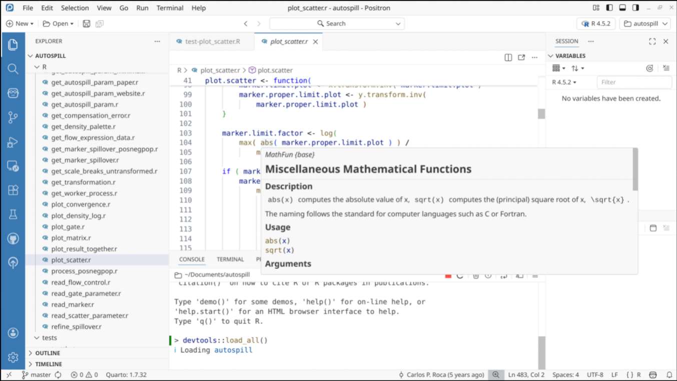Open the R 4.5.2 interpreter dropdown
The height and width of the screenshot is (381, 677).
[x=596, y=23]
